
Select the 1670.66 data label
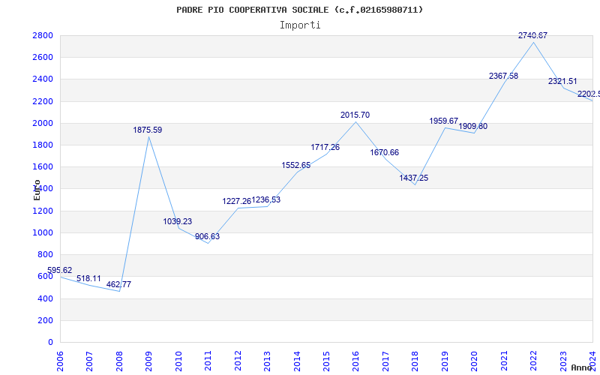click(385, 152)
